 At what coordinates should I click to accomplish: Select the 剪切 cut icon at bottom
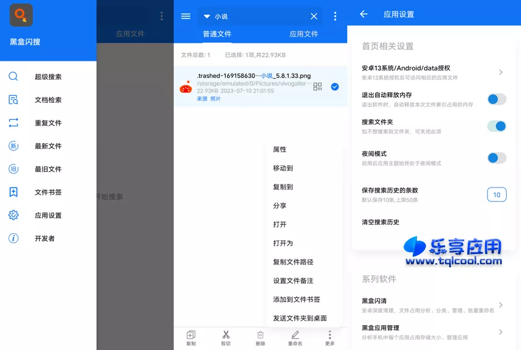(226, 336)
